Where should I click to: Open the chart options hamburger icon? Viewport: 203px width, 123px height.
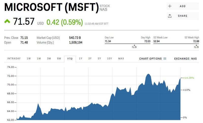[165, 59]
